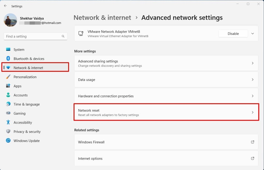Close the Settings window

(x=258, y=4)
